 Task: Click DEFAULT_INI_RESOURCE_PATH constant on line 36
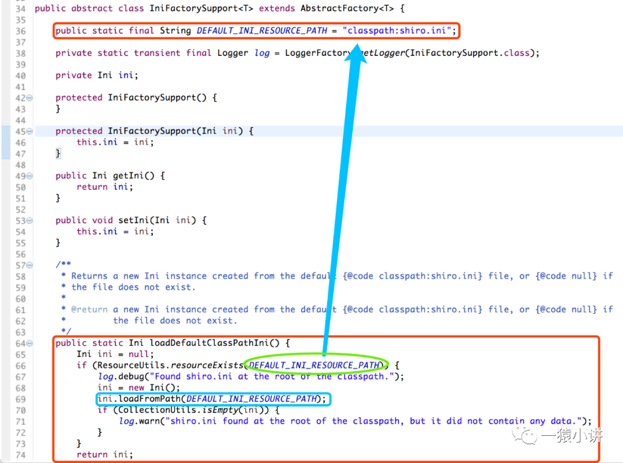coord(262,31)
